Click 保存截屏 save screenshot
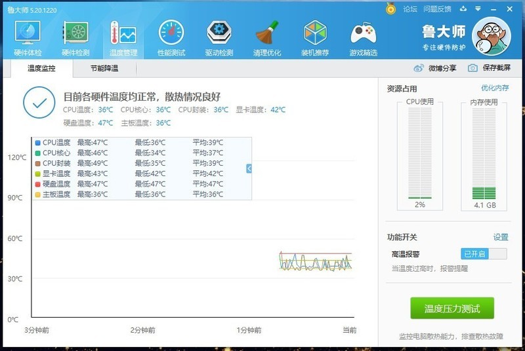525x351 pixels. (497, 68)
